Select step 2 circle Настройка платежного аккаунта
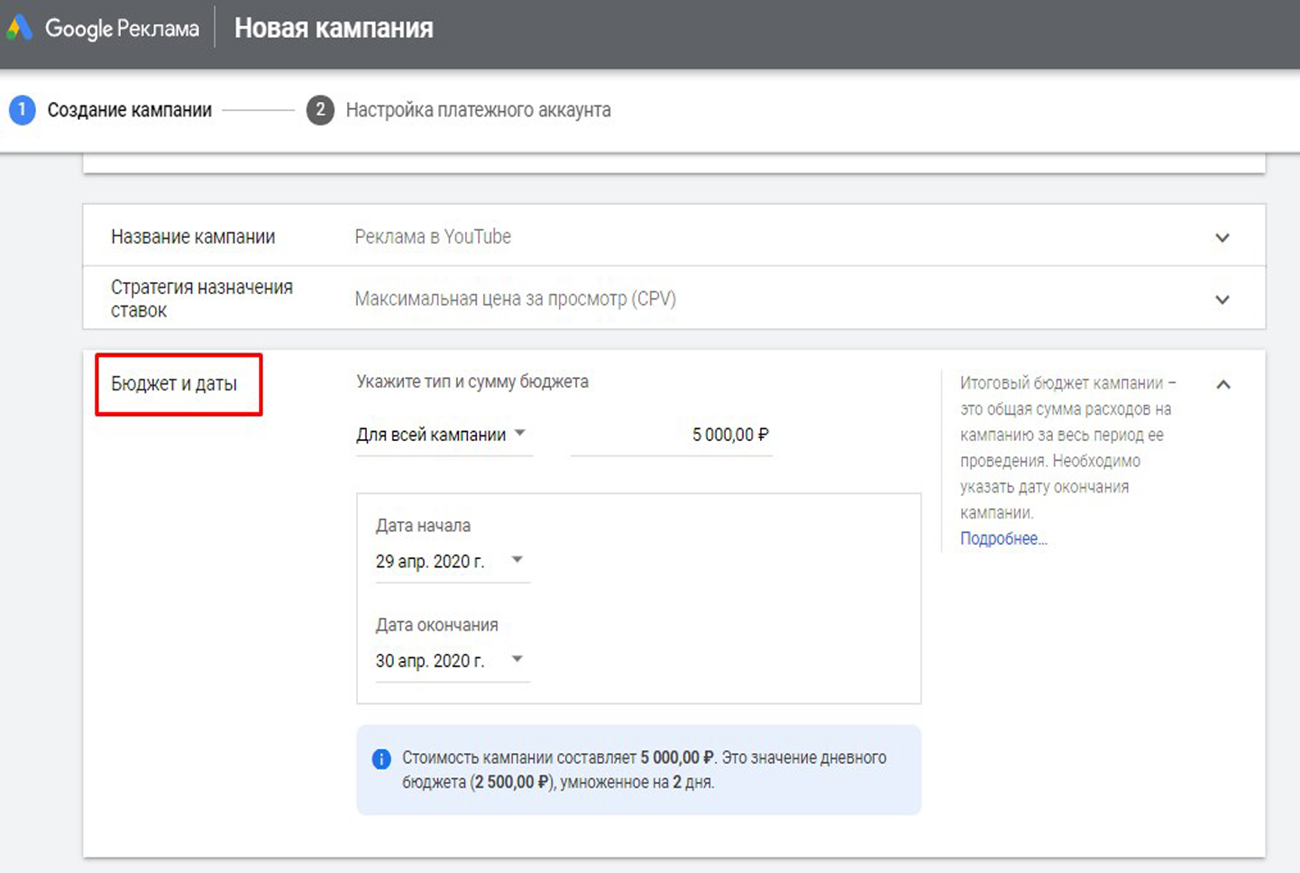This screenshot has width=1300, height=873. coord(320,110)
